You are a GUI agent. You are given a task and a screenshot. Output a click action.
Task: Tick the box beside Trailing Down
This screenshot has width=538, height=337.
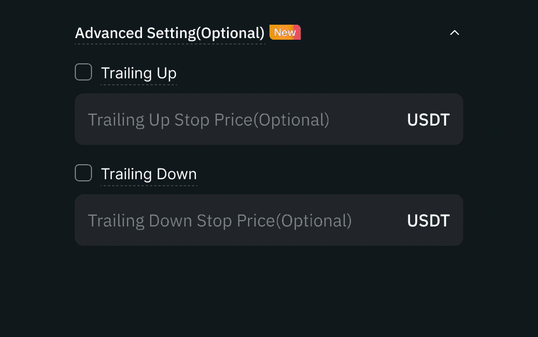pyautogui.click(x=83, y=173)
